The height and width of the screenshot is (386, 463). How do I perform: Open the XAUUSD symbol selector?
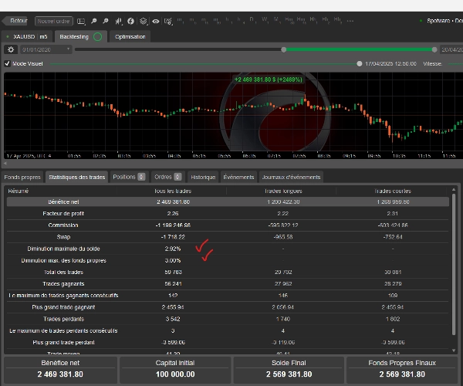click(22, 36)
